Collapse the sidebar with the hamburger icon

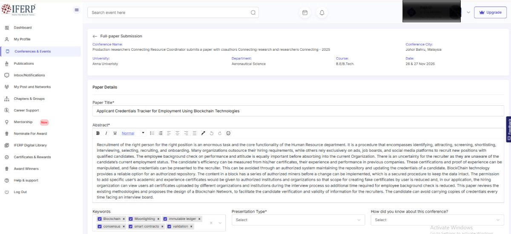click(x=77, y=10)
